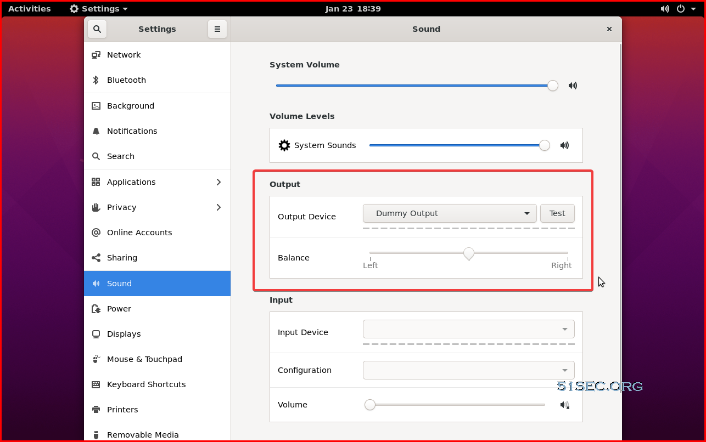
Task: Click the Search magnifier icon in sidebar list
Action: click(96, 156)
